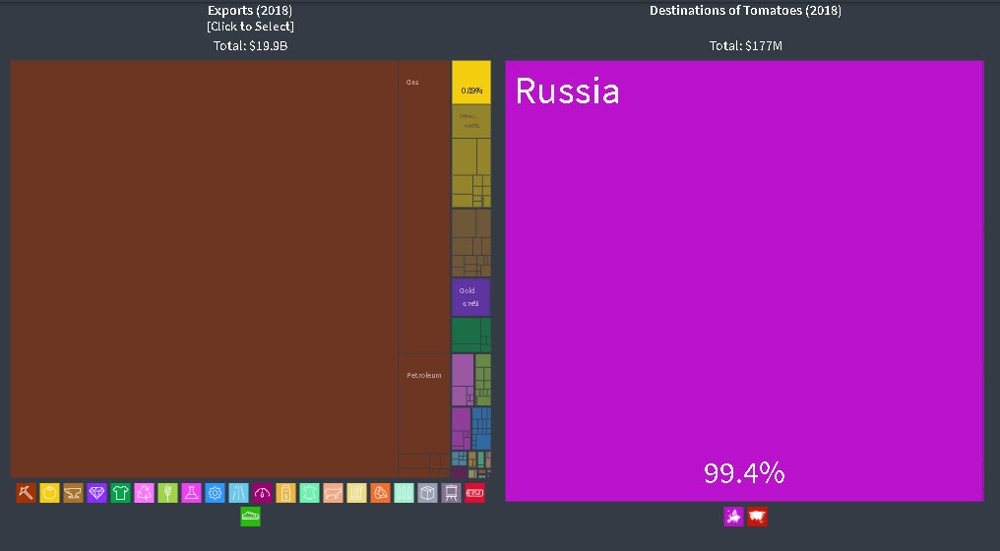The height and width of the screenshot is (551, 1000).
Task: Select the wheat foodstuffs category icon
Action: pyautogui.click(x=167, y=493)
